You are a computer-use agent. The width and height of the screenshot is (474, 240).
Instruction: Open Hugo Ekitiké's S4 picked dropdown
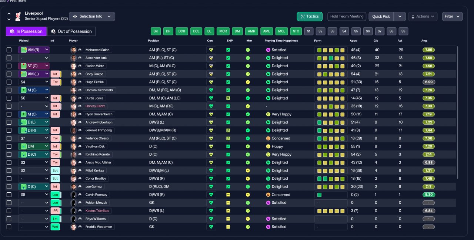(34, 82)
